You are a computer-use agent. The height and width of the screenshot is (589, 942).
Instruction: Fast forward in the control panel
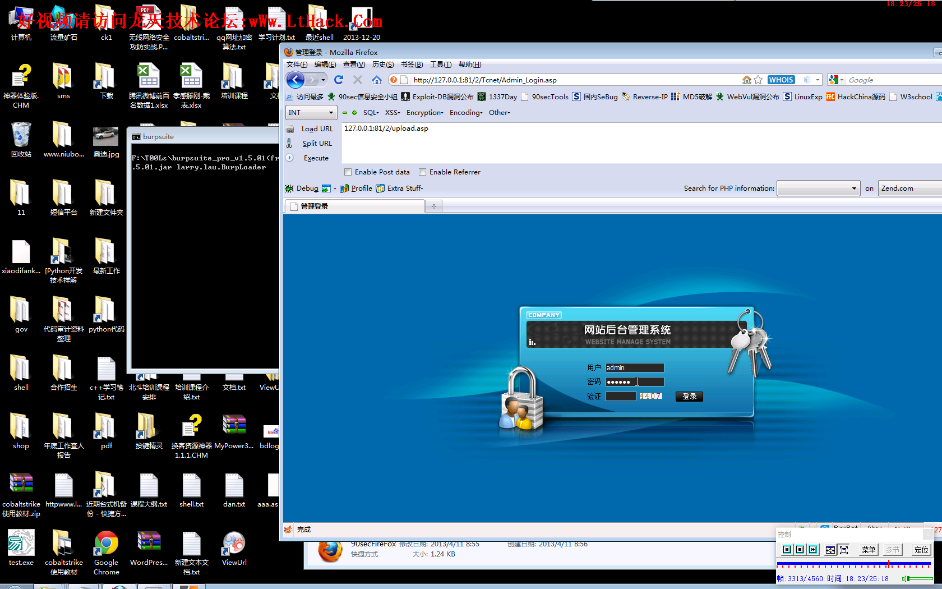click(x=812, y=550)
